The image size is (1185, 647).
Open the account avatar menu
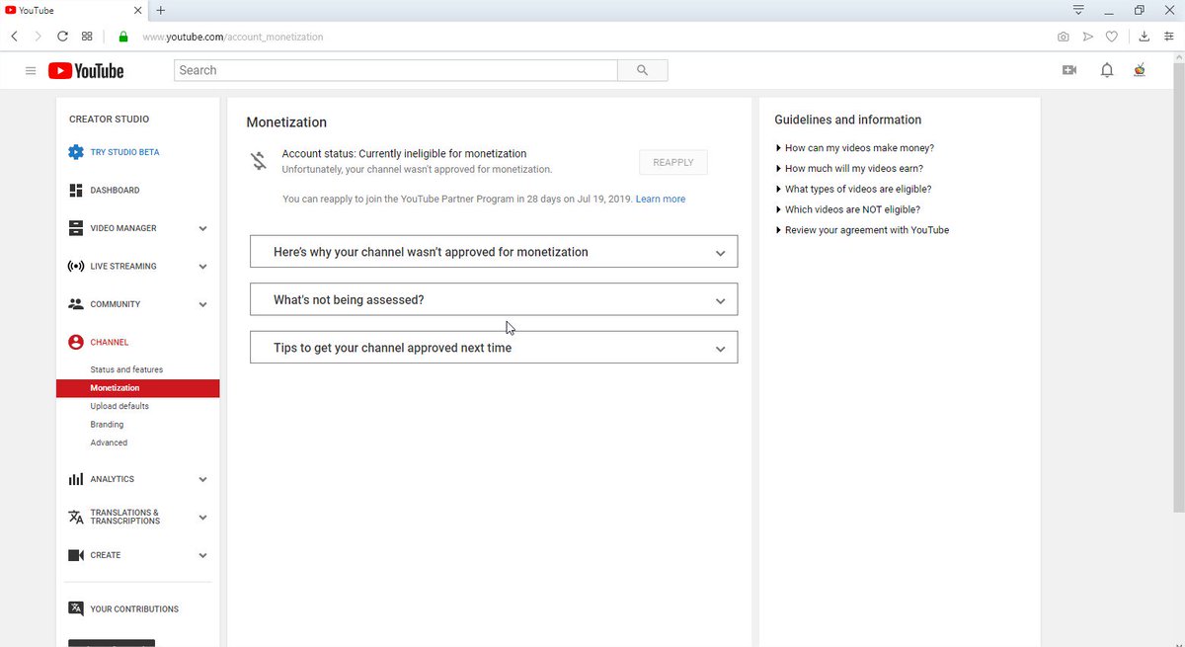coord(1140,70)
